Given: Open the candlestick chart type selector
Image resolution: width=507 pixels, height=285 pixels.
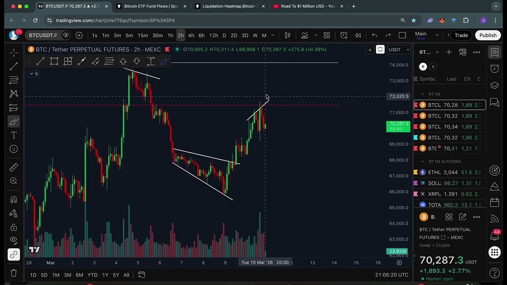Looking at the screenshot, I should [x=288, y=35].
